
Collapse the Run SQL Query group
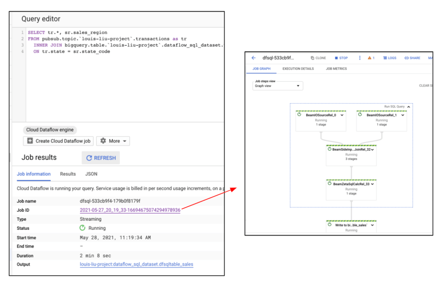tap(408, 107)
